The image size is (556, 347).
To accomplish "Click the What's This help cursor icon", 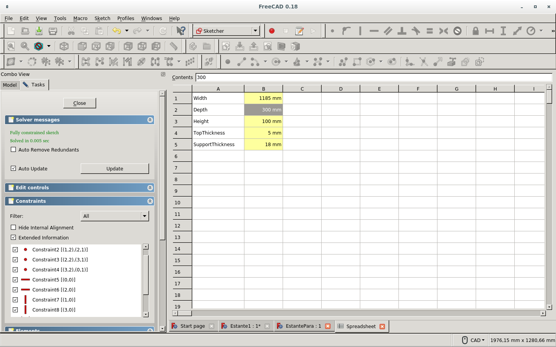I will point(181,31).
